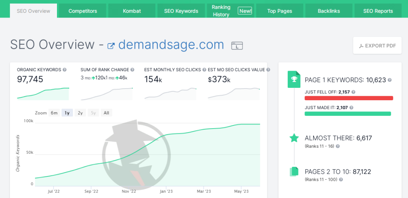Select the Est Mo SEO Clicks Value sparkline
The width and height of the screenshot is (408, 198).
point(234,94)
